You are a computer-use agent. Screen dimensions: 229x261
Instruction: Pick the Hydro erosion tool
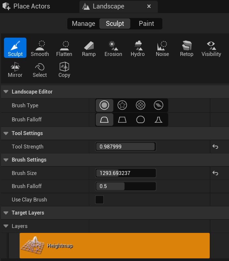[x=138, y=48]
